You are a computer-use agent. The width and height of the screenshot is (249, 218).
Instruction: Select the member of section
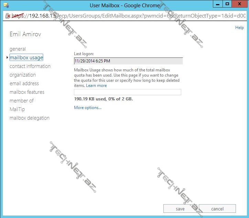(22, 101)
